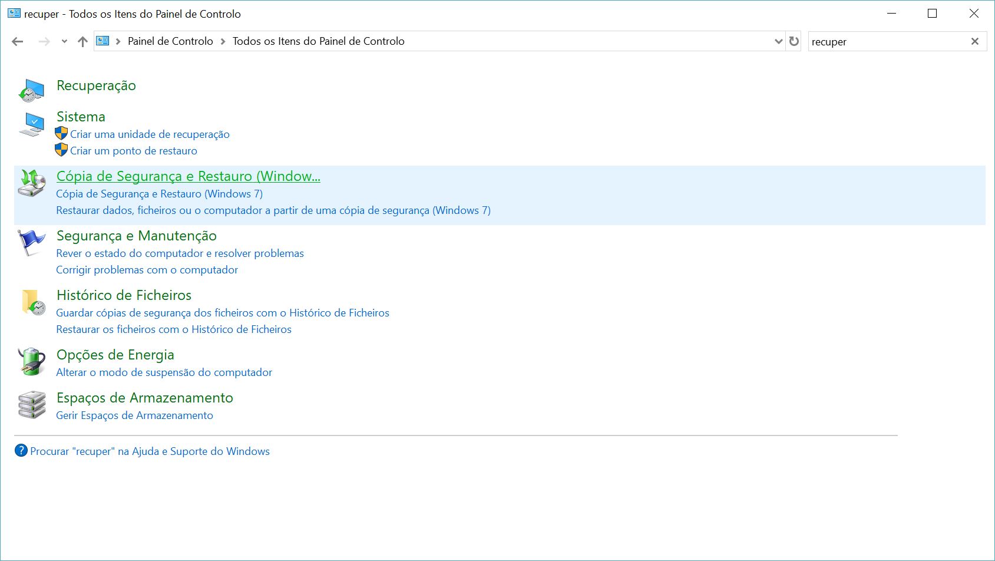Click Procurar "recuper" na Ajuda e Suporte link
The image size is (995, 561).
tap(150, 451)
